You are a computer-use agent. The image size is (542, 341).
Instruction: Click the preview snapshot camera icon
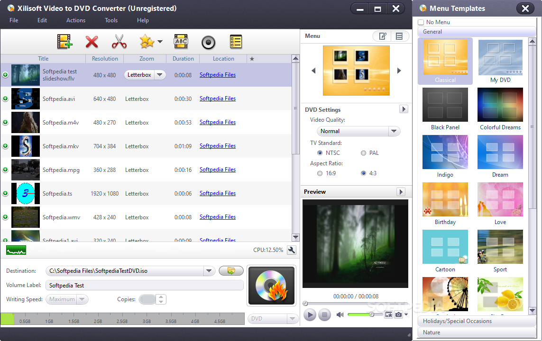click(398, 314)
